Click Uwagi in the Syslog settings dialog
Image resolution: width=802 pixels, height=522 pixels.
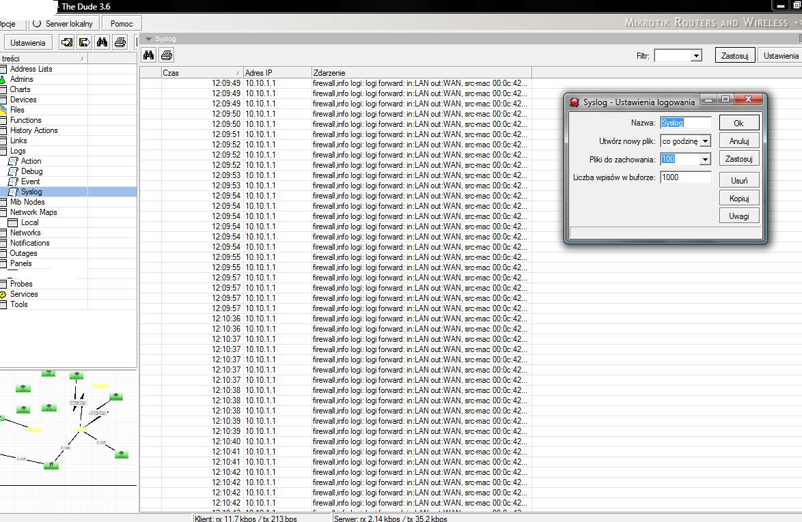click(x=738, y=216)
